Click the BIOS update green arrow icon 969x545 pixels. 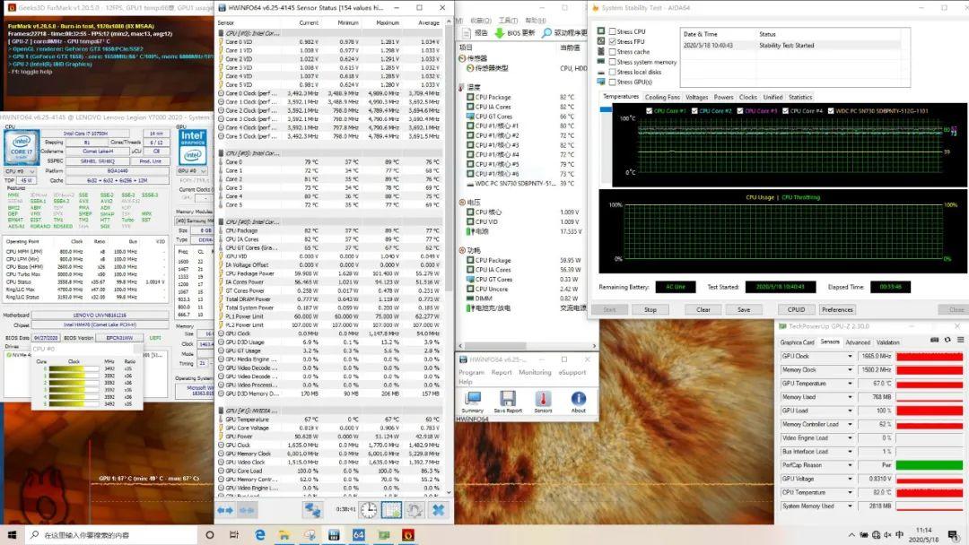[500, 32]
